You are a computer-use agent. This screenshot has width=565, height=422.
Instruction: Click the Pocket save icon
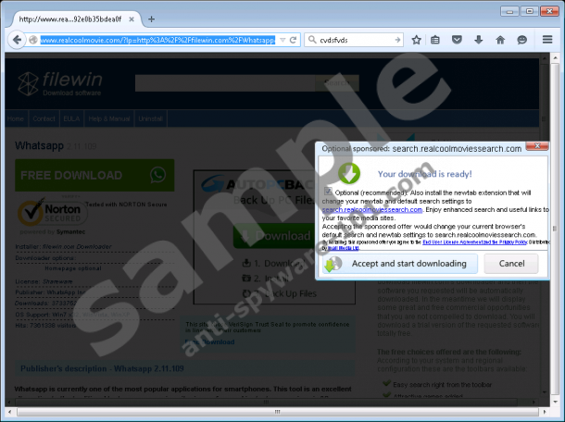coord(458,40)
